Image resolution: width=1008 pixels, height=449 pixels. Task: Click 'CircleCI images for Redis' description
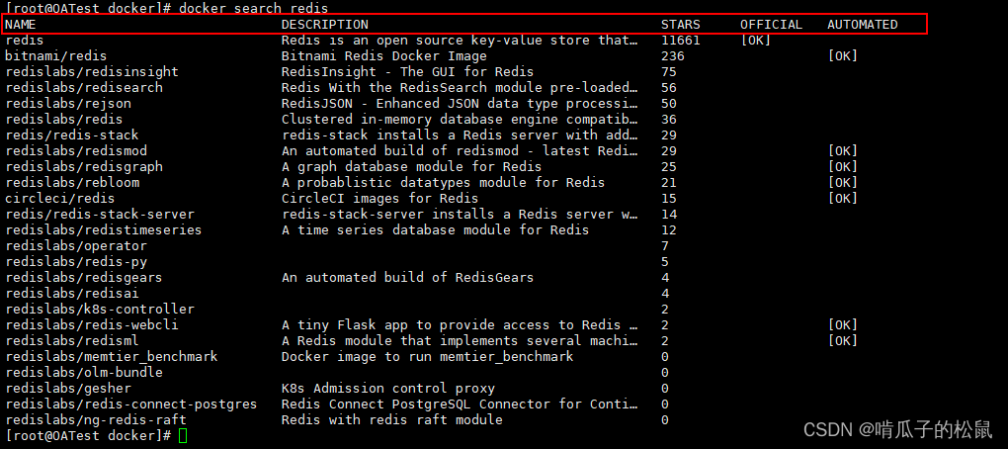[379, 198]
